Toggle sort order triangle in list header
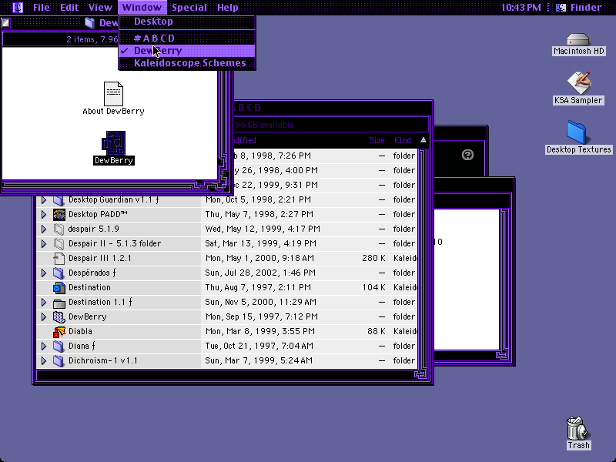The width and height of the screenshot is (616, 462). (423, 140)
